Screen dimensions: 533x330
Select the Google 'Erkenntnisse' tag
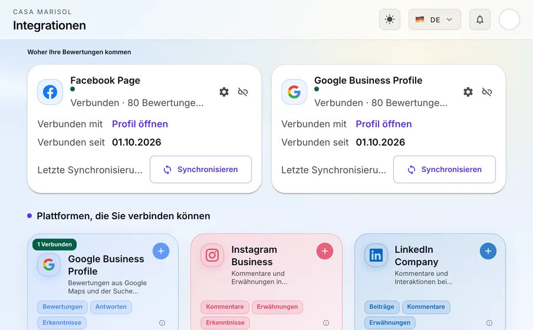(62, 322)
